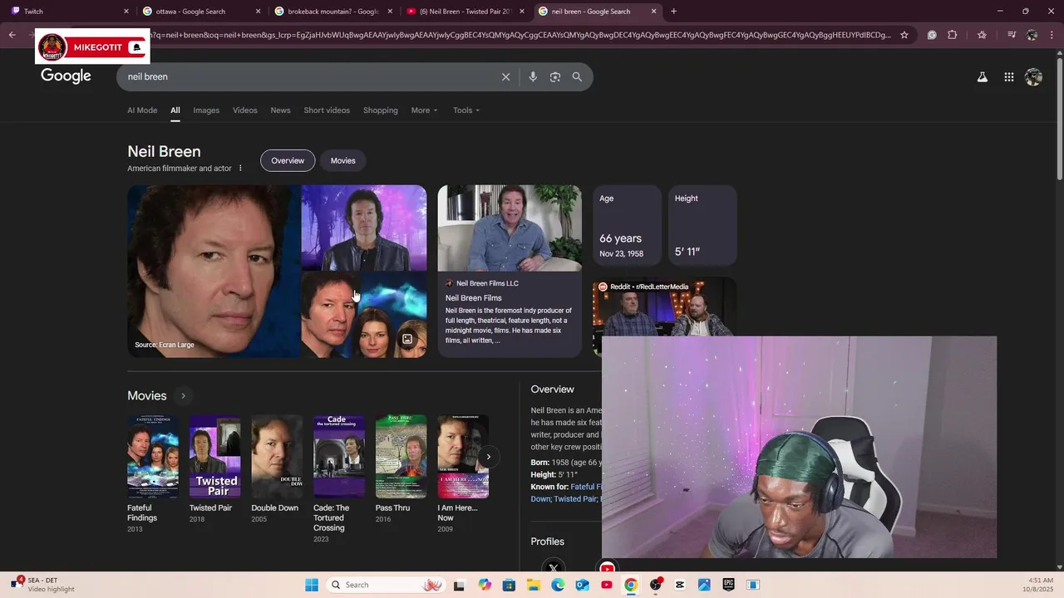This screenshot has height=598, width=1064.
Task: Open Microsoft Edge from taskbar
Action: coord(558,585)
